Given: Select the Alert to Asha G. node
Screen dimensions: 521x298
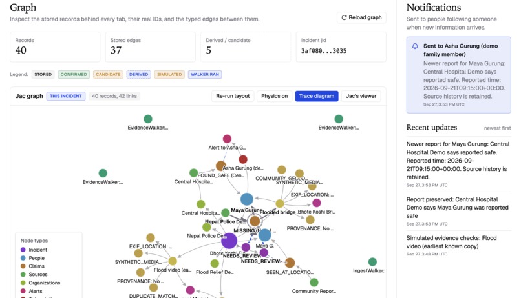Looking at the screenshot, I should 227,139.
